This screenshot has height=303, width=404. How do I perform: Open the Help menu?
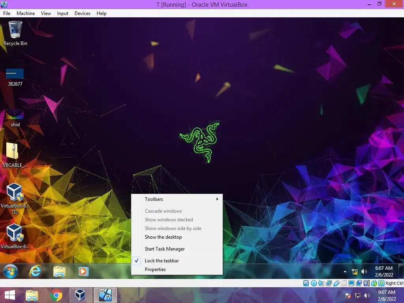click(x=101, y=13)
